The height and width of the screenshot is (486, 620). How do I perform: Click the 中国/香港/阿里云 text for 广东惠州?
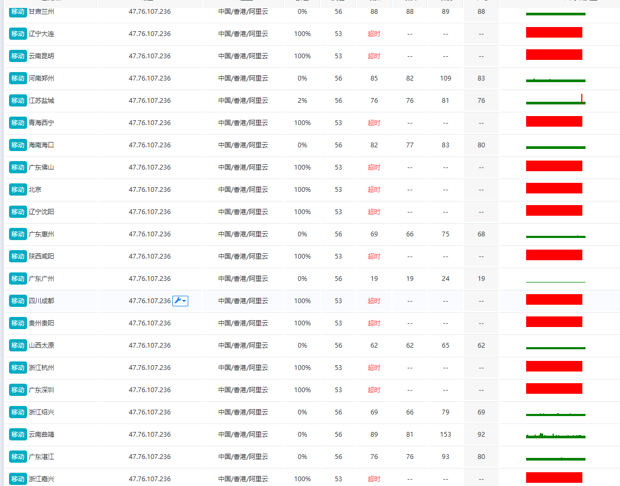coord(243,234)
